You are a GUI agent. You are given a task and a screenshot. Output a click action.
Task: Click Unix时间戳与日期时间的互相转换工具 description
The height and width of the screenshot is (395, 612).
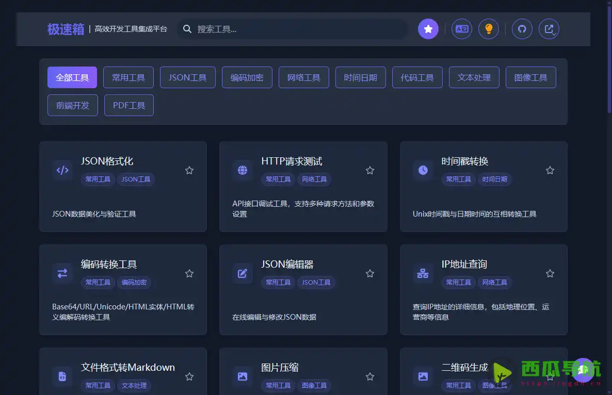475,213
